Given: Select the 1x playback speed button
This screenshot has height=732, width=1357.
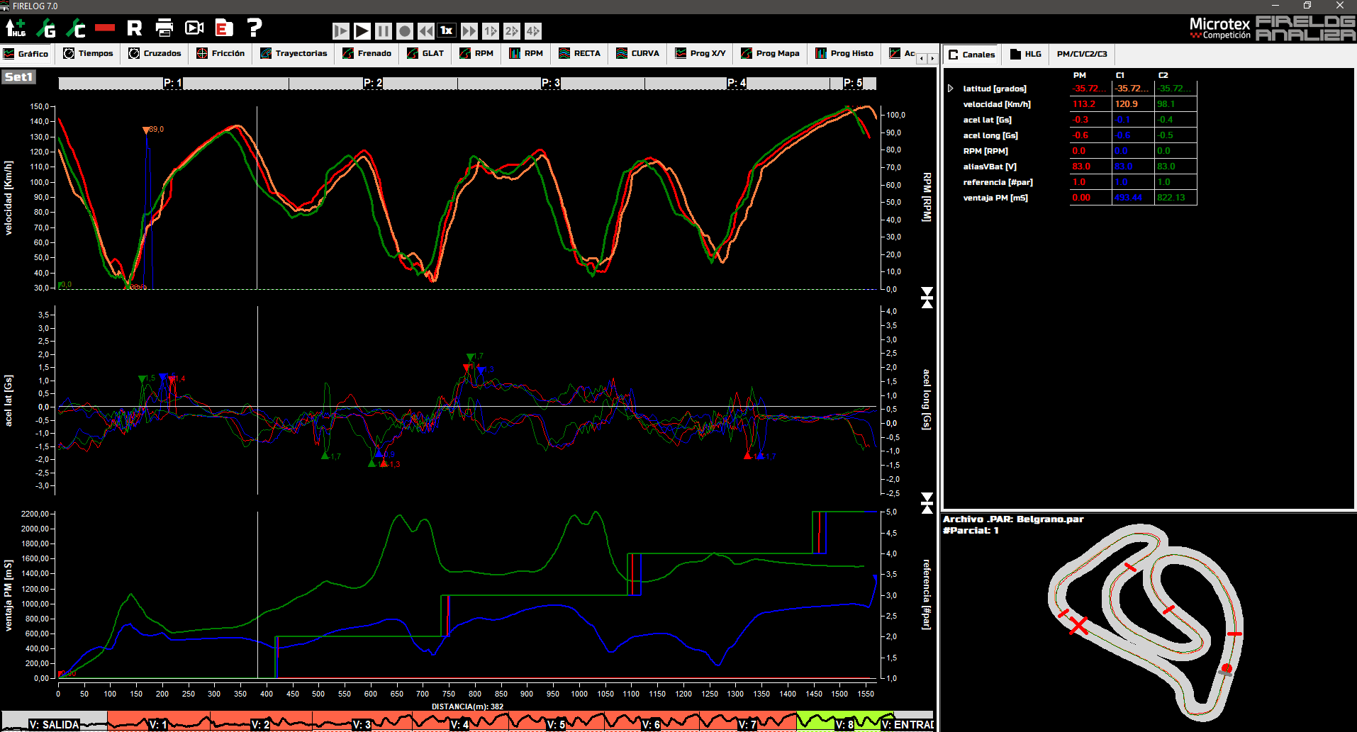Looking at the screenshot, I should 447,31.
